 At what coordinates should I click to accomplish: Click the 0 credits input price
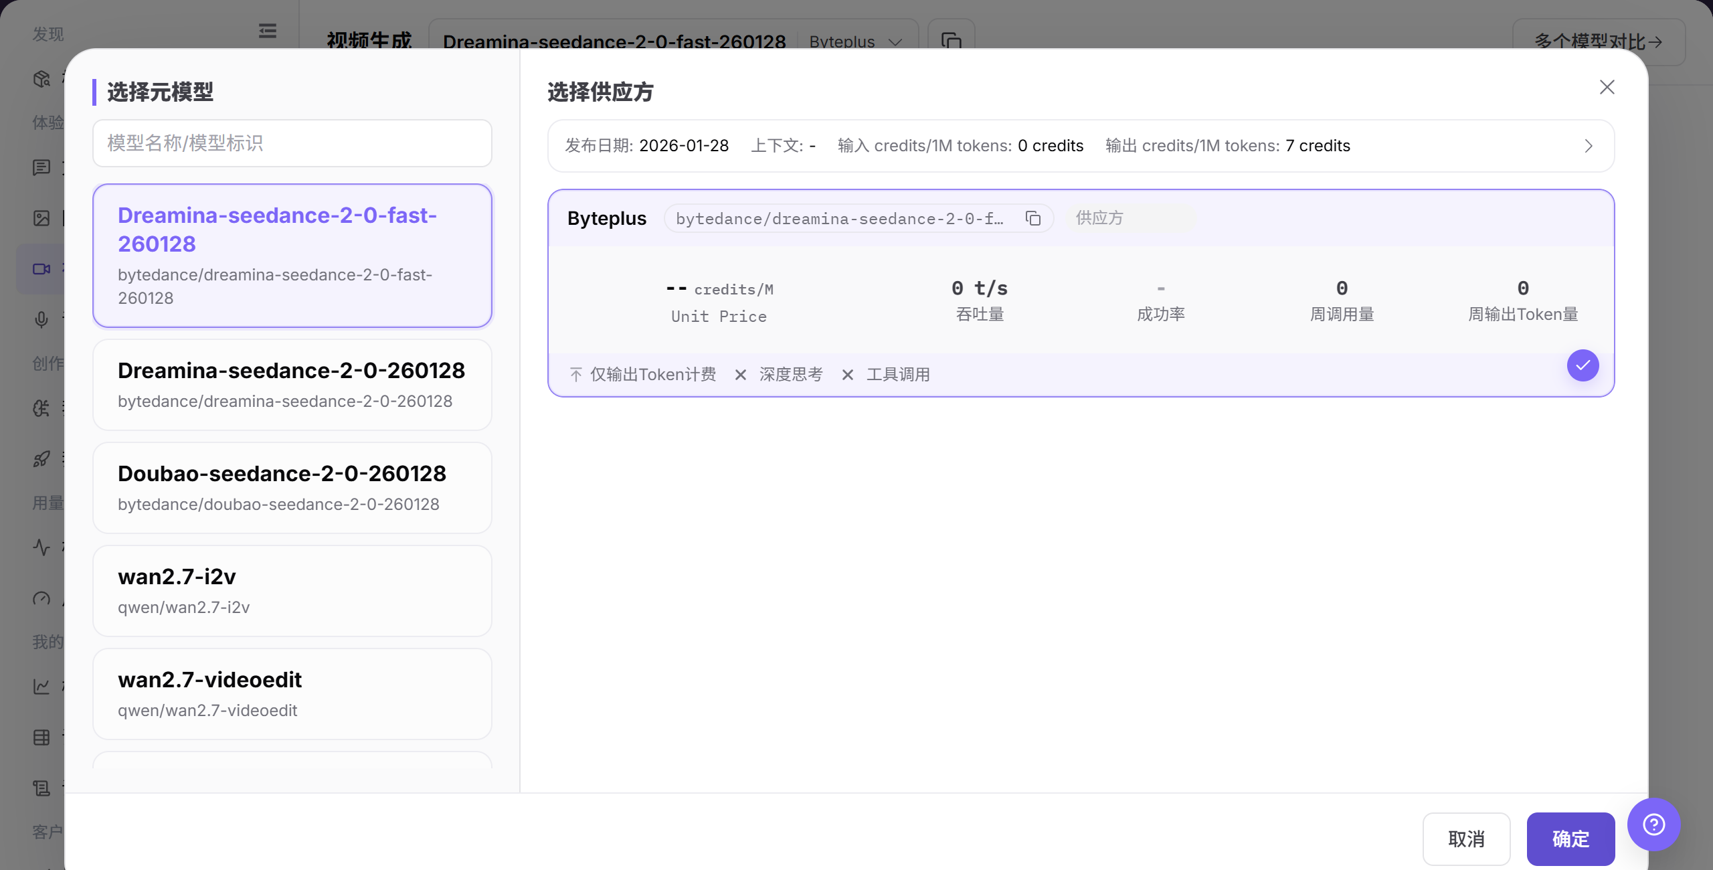tap(1050, 145)
